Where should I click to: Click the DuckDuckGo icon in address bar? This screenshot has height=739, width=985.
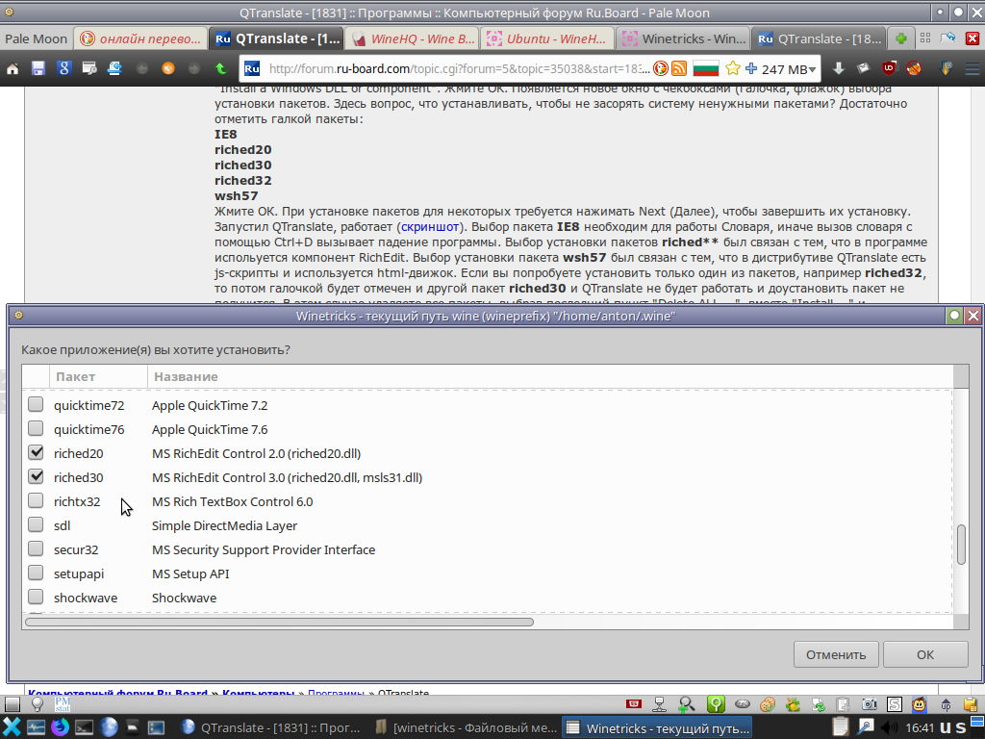coord(660,68)
